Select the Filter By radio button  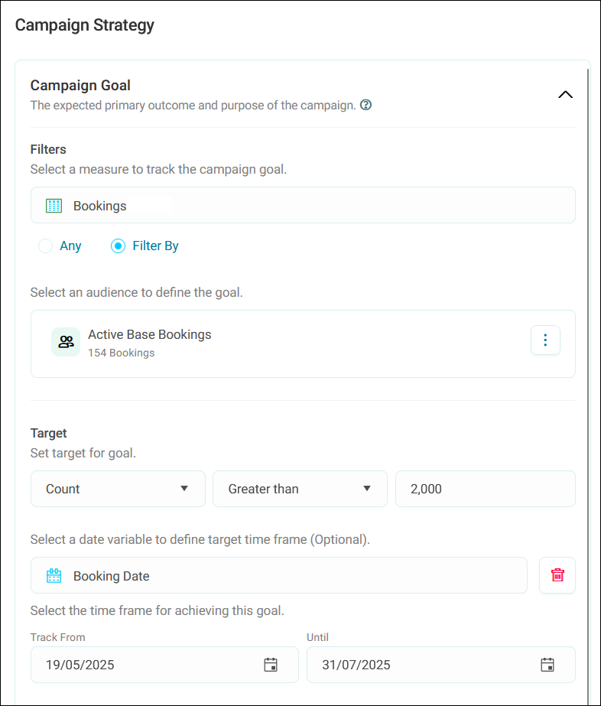pos(118,246)
